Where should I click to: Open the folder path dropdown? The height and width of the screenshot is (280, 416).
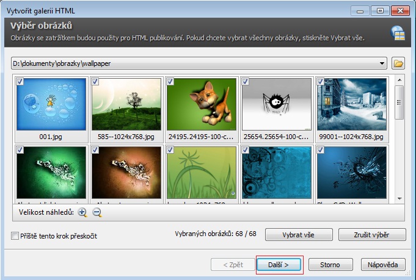click(x=382, y=63)
